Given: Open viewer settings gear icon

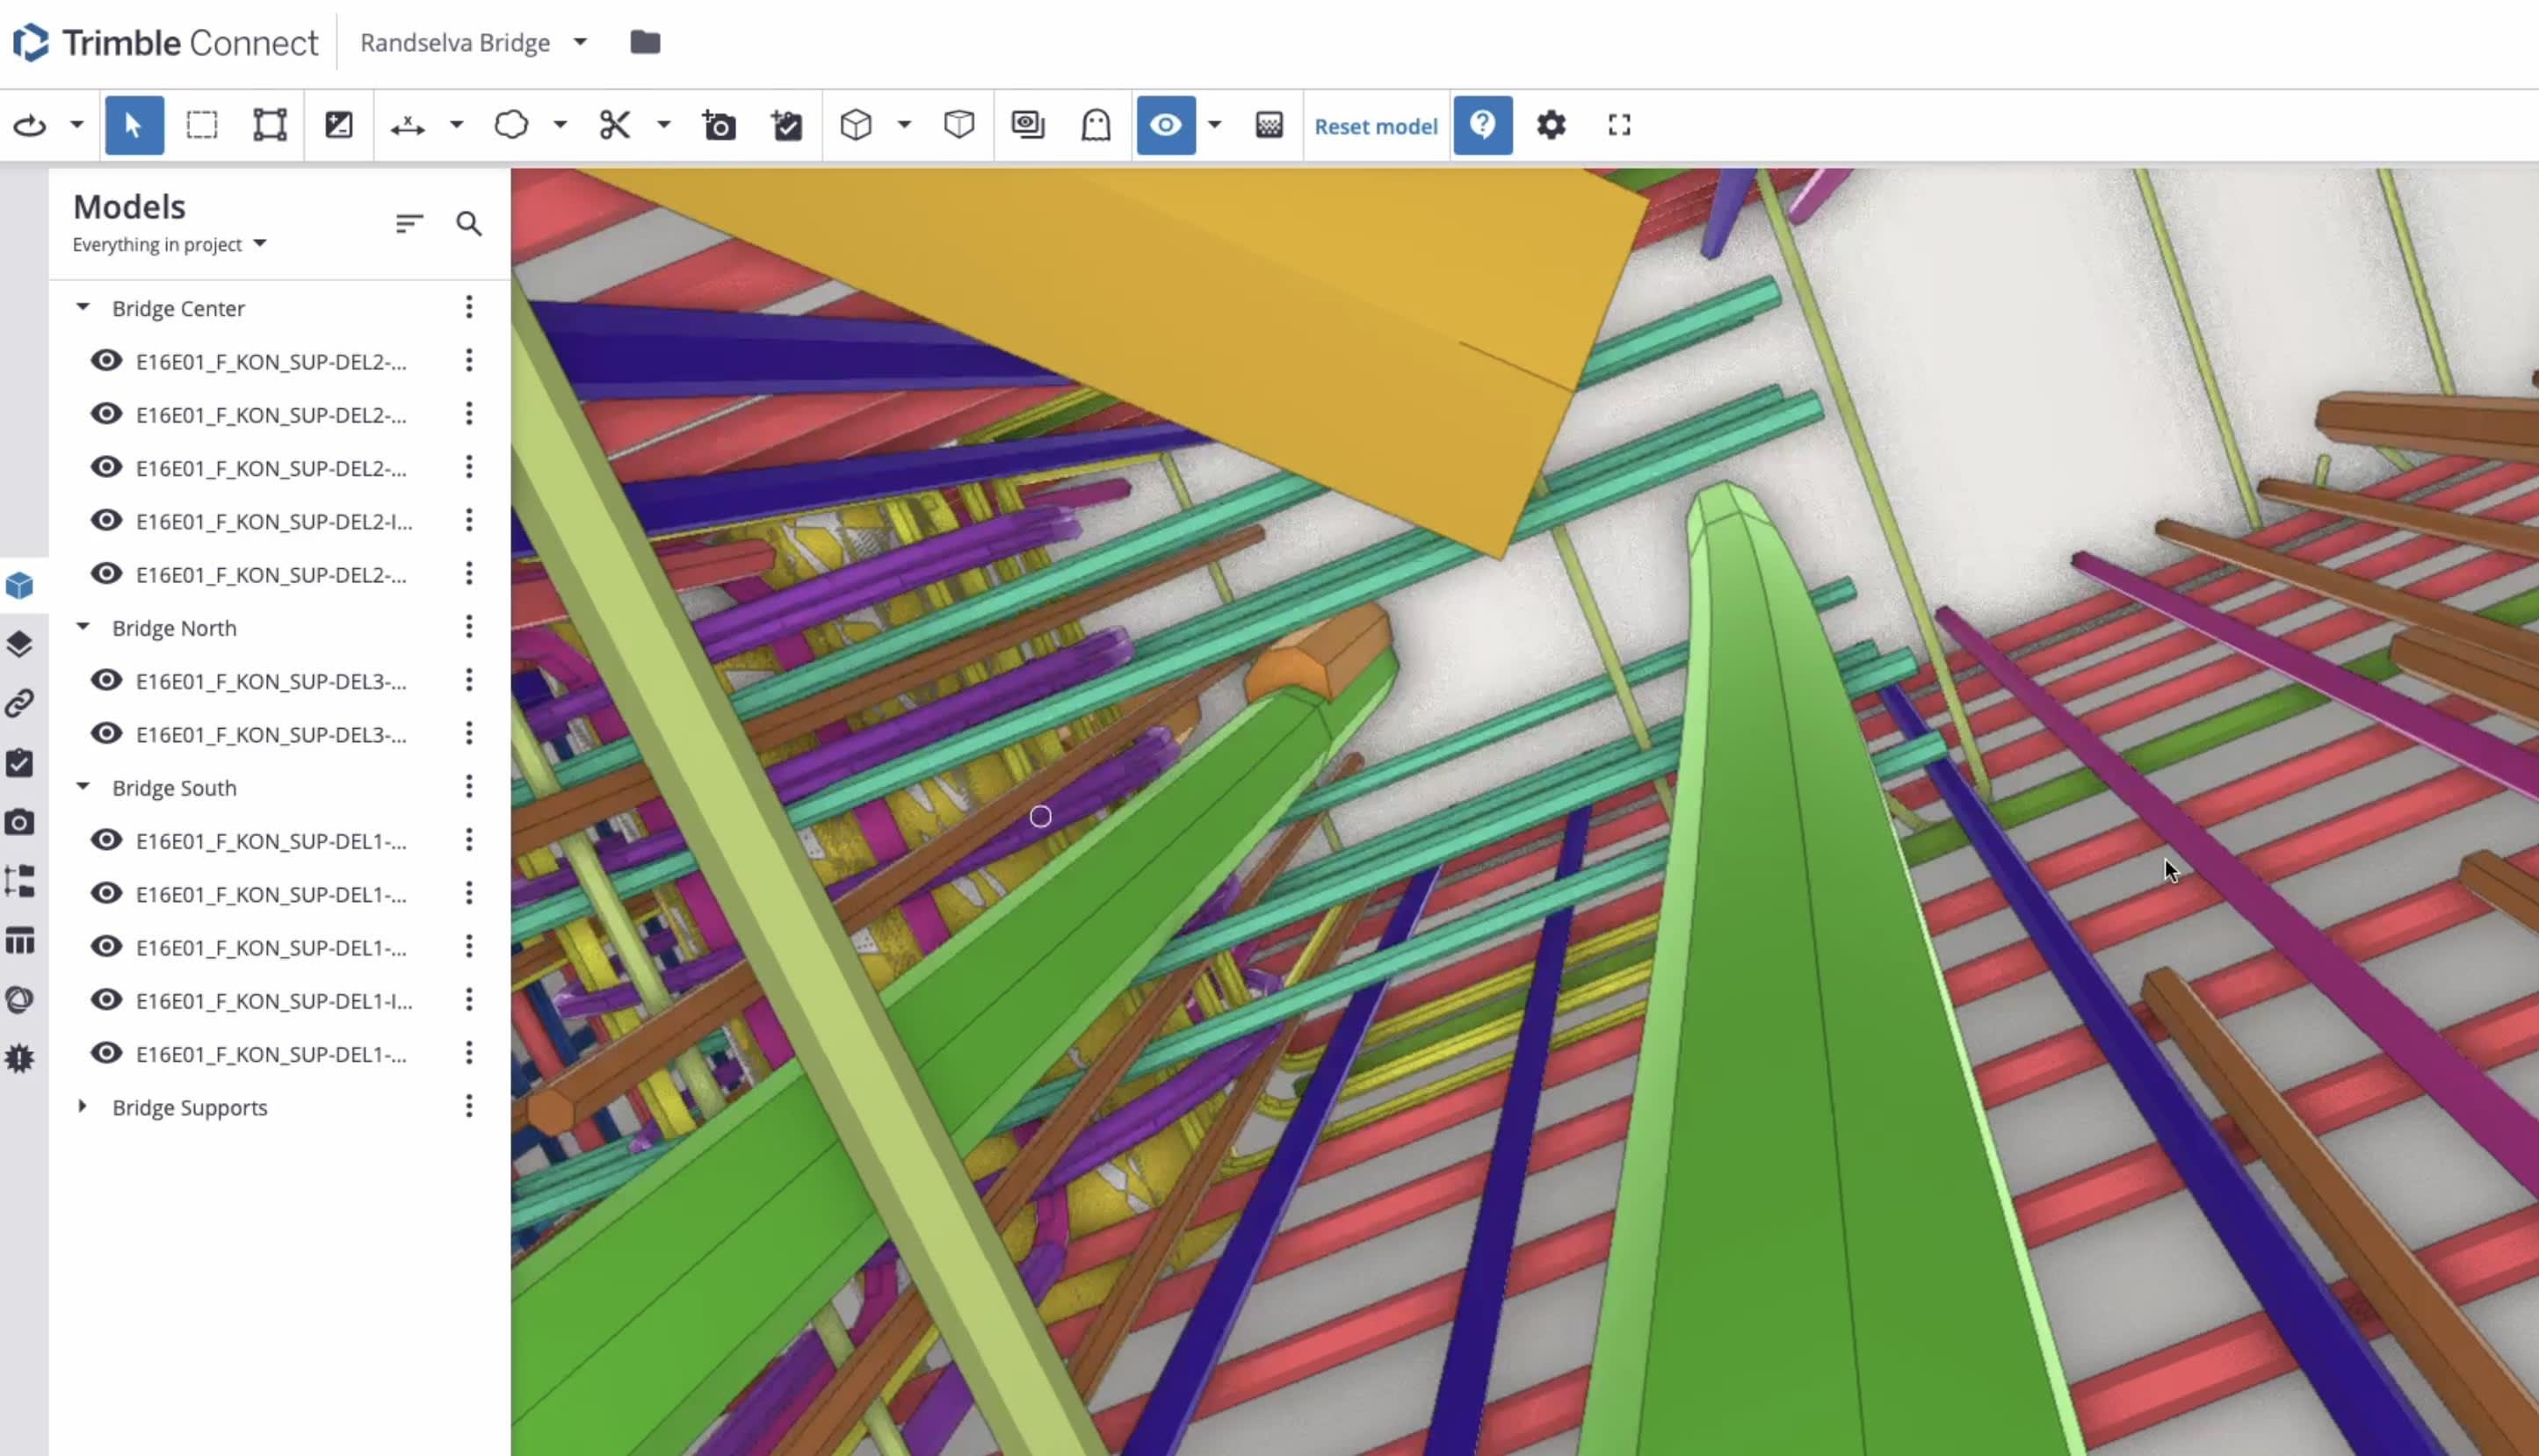Looking at the screenshot, I should [x=1551, y=125].
